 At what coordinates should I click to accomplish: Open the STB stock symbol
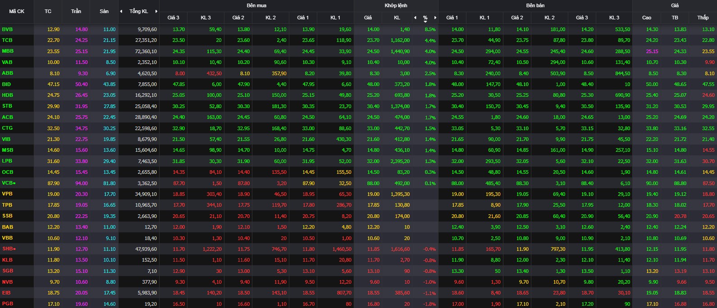tap(7, 106)
